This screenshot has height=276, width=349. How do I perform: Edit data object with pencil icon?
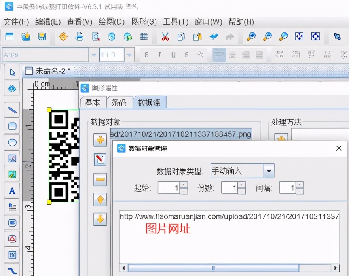(100, 159)
